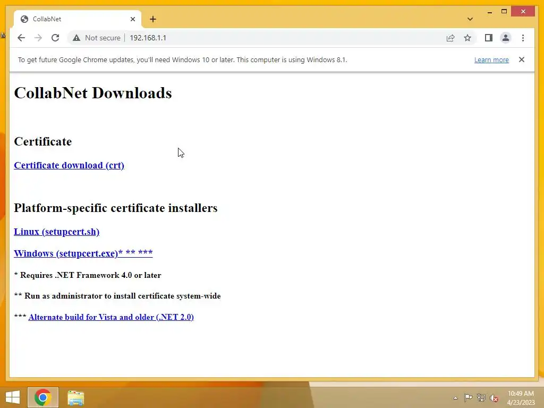This screenshot has width=544, height=408.
Task: Click the 'Requires .NET Framework 4.0 or later' note
Action: (88, 275)
